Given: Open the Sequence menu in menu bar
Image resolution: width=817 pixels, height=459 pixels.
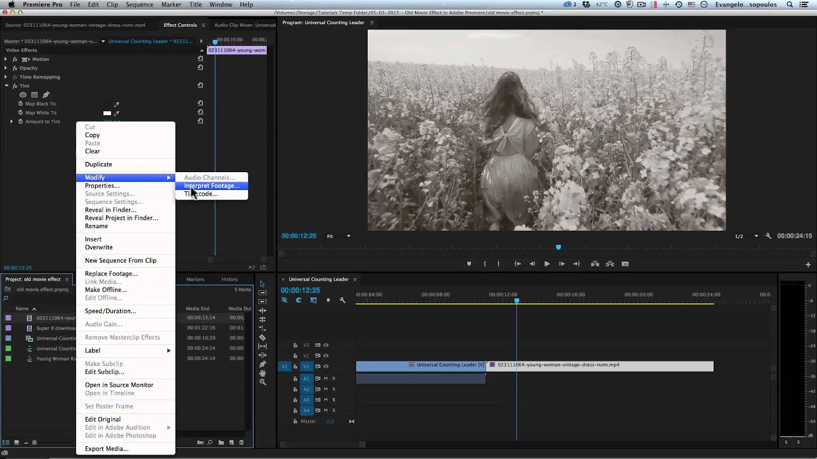Looking at the screenshot, I should coord(139,4).
